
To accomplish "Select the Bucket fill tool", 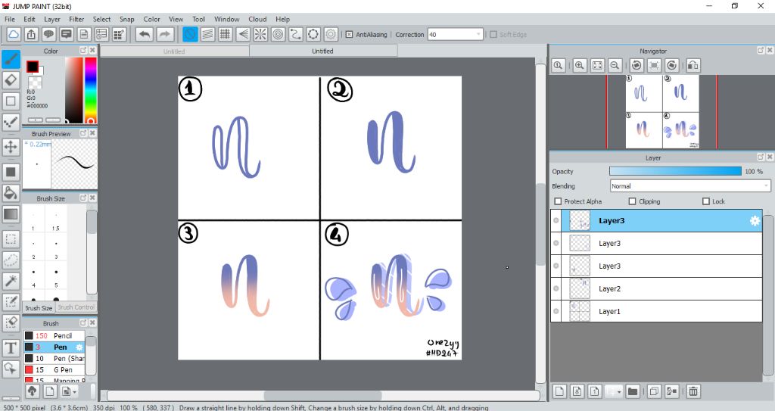I will (11, 192).
